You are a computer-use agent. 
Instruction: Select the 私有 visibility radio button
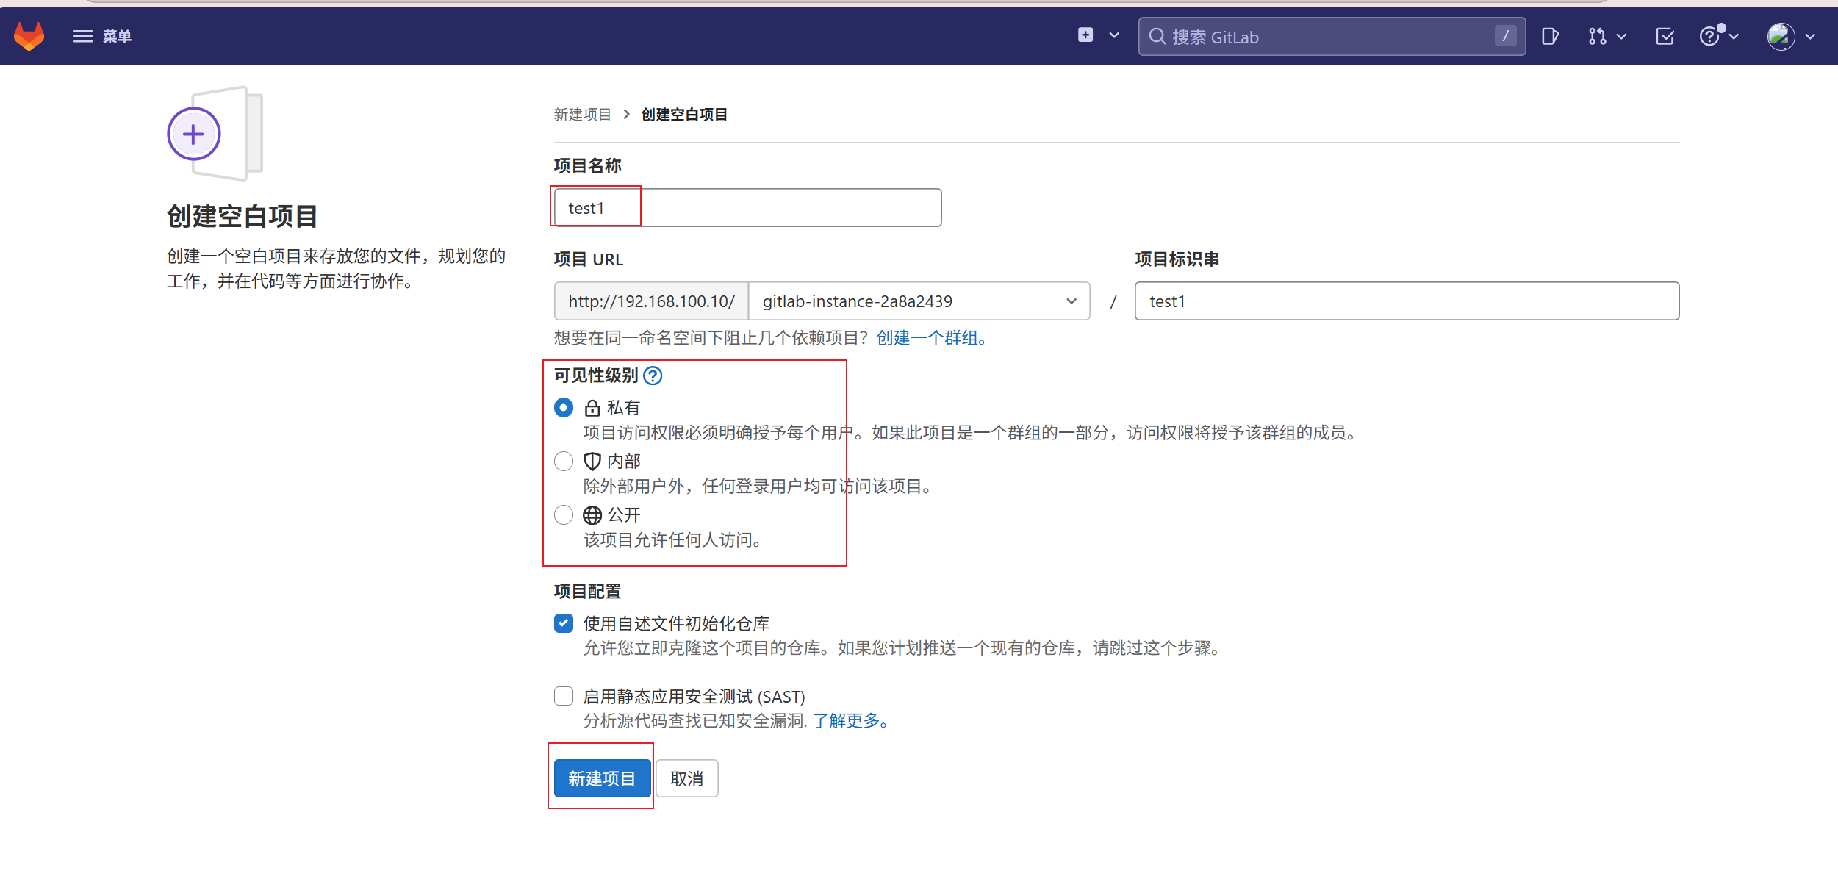(x=564, y=408)
